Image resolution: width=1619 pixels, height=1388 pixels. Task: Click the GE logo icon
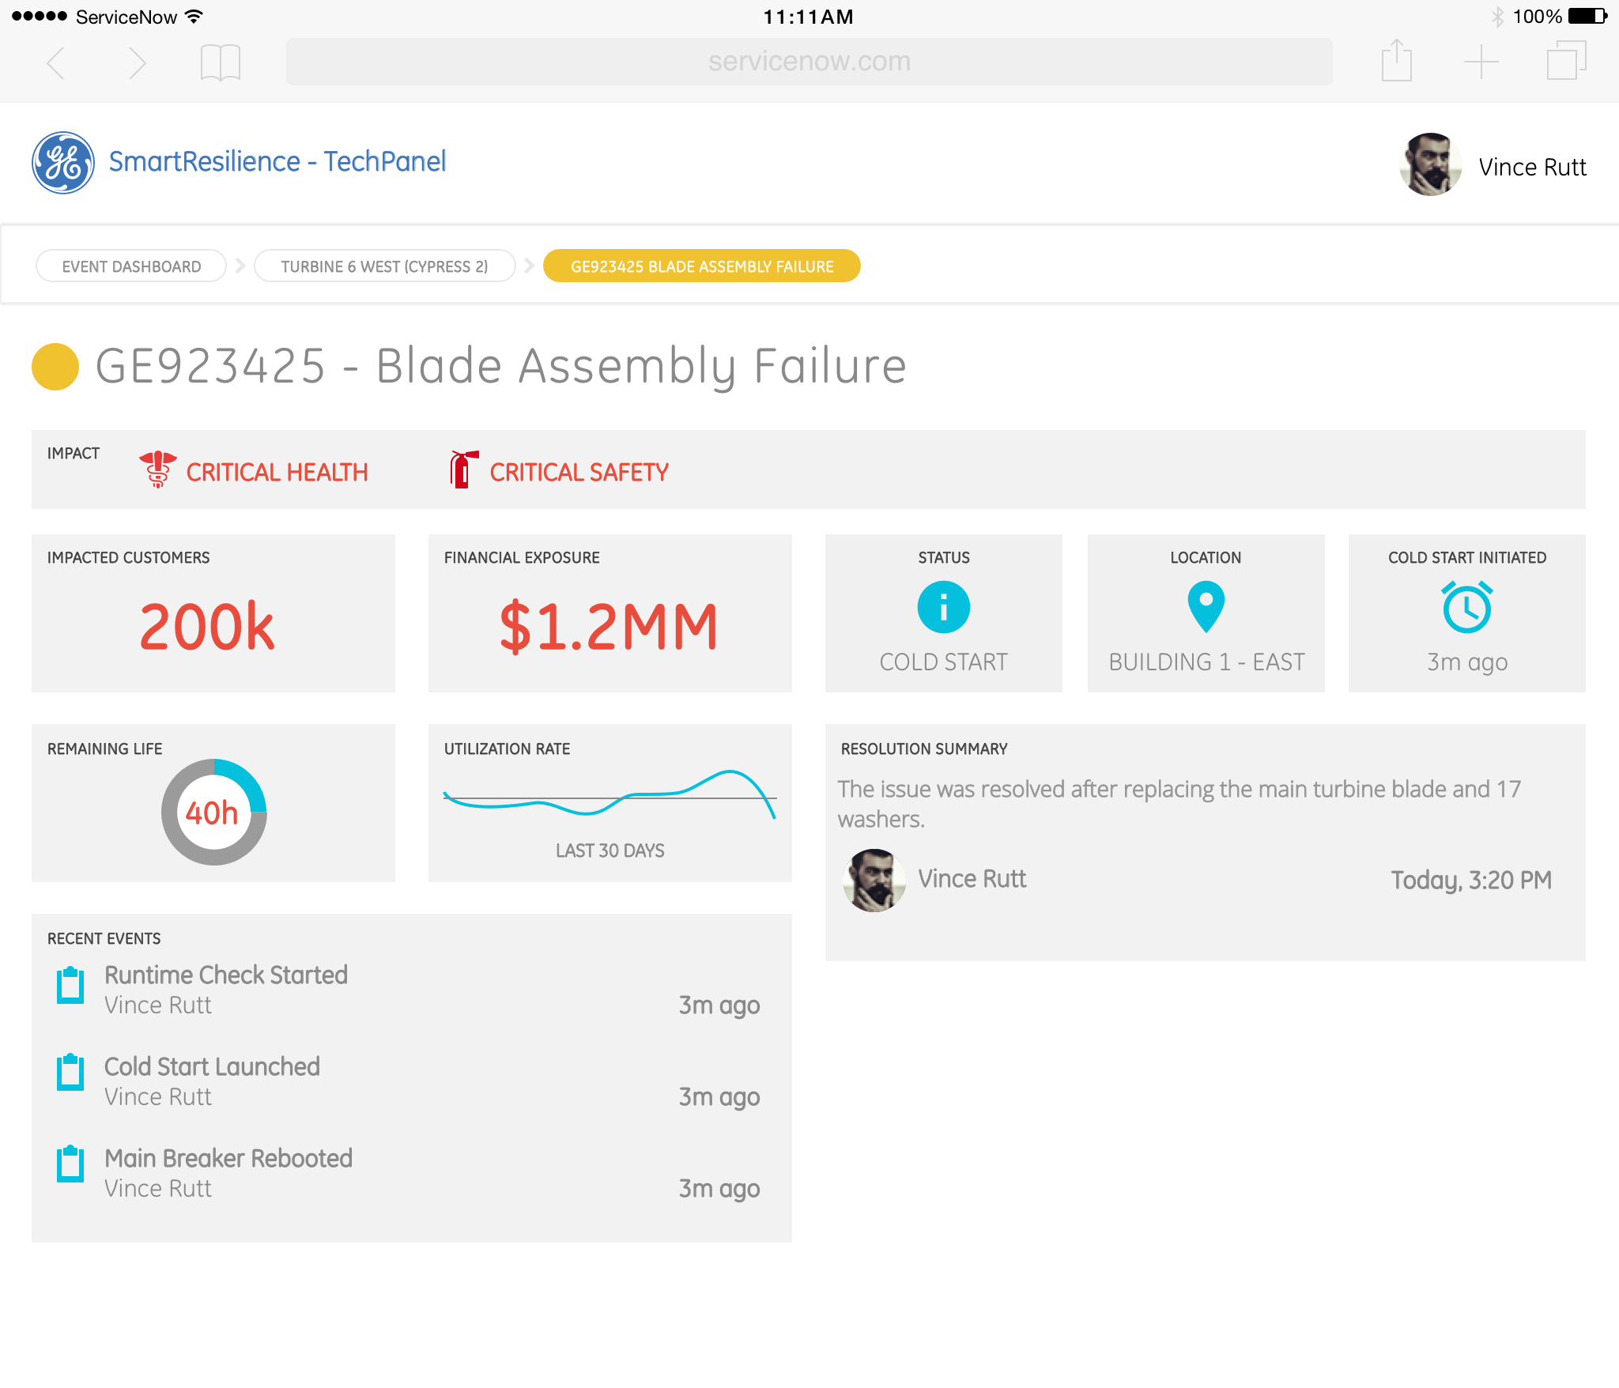[63, 163]
